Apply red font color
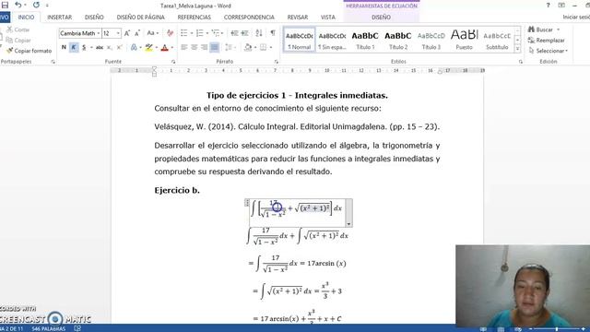The width and height of the screenshot is (590, 332). [x=164, y=47]
